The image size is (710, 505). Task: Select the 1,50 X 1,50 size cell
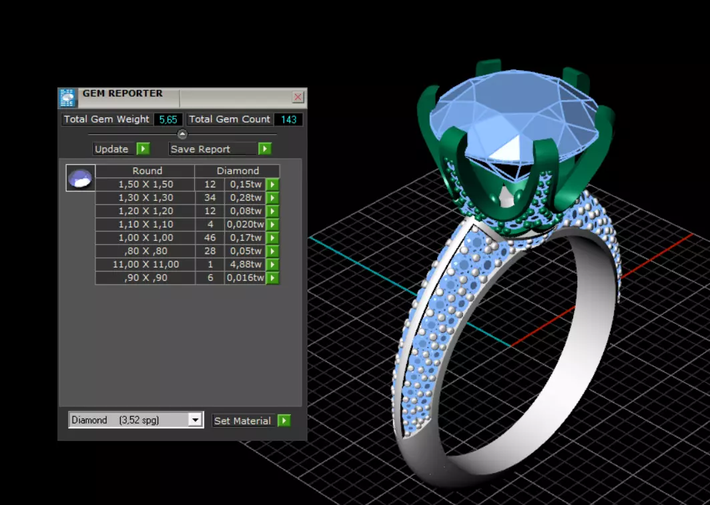click(145, 185)
